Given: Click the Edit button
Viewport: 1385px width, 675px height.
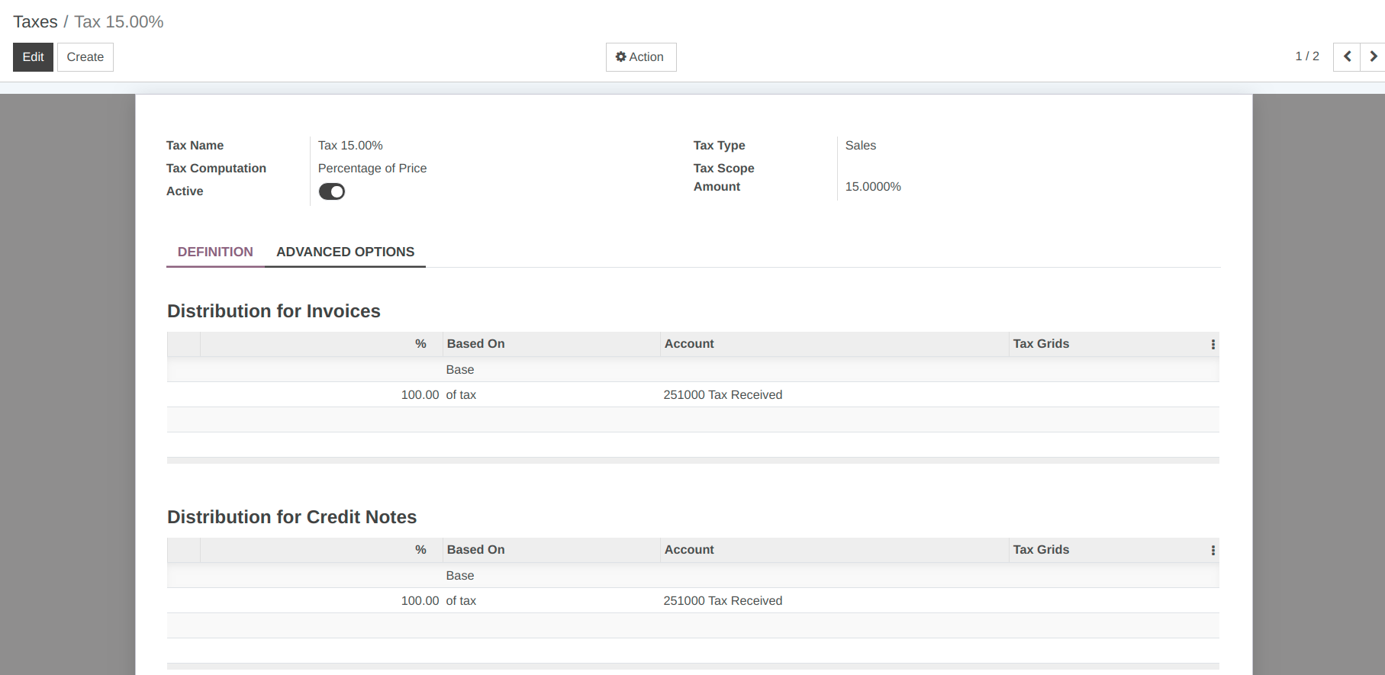Looking at the screenshot, I should pos(33,57).
